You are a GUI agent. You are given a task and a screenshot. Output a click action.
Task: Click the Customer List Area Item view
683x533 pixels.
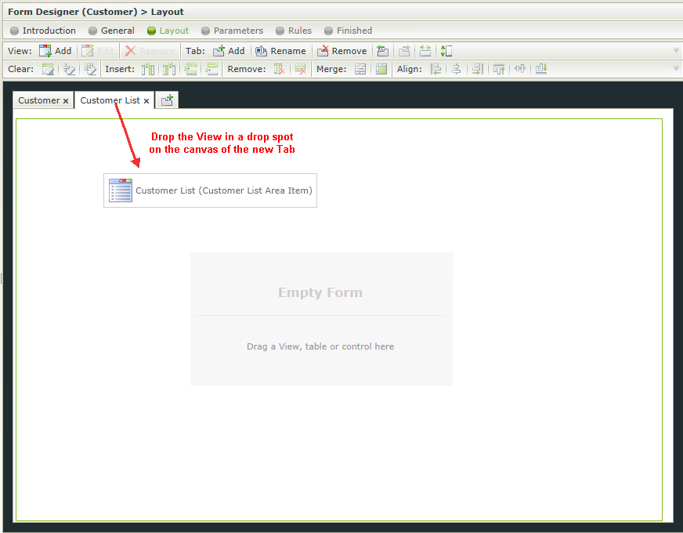pyautogui.click(x=211, y=190)
